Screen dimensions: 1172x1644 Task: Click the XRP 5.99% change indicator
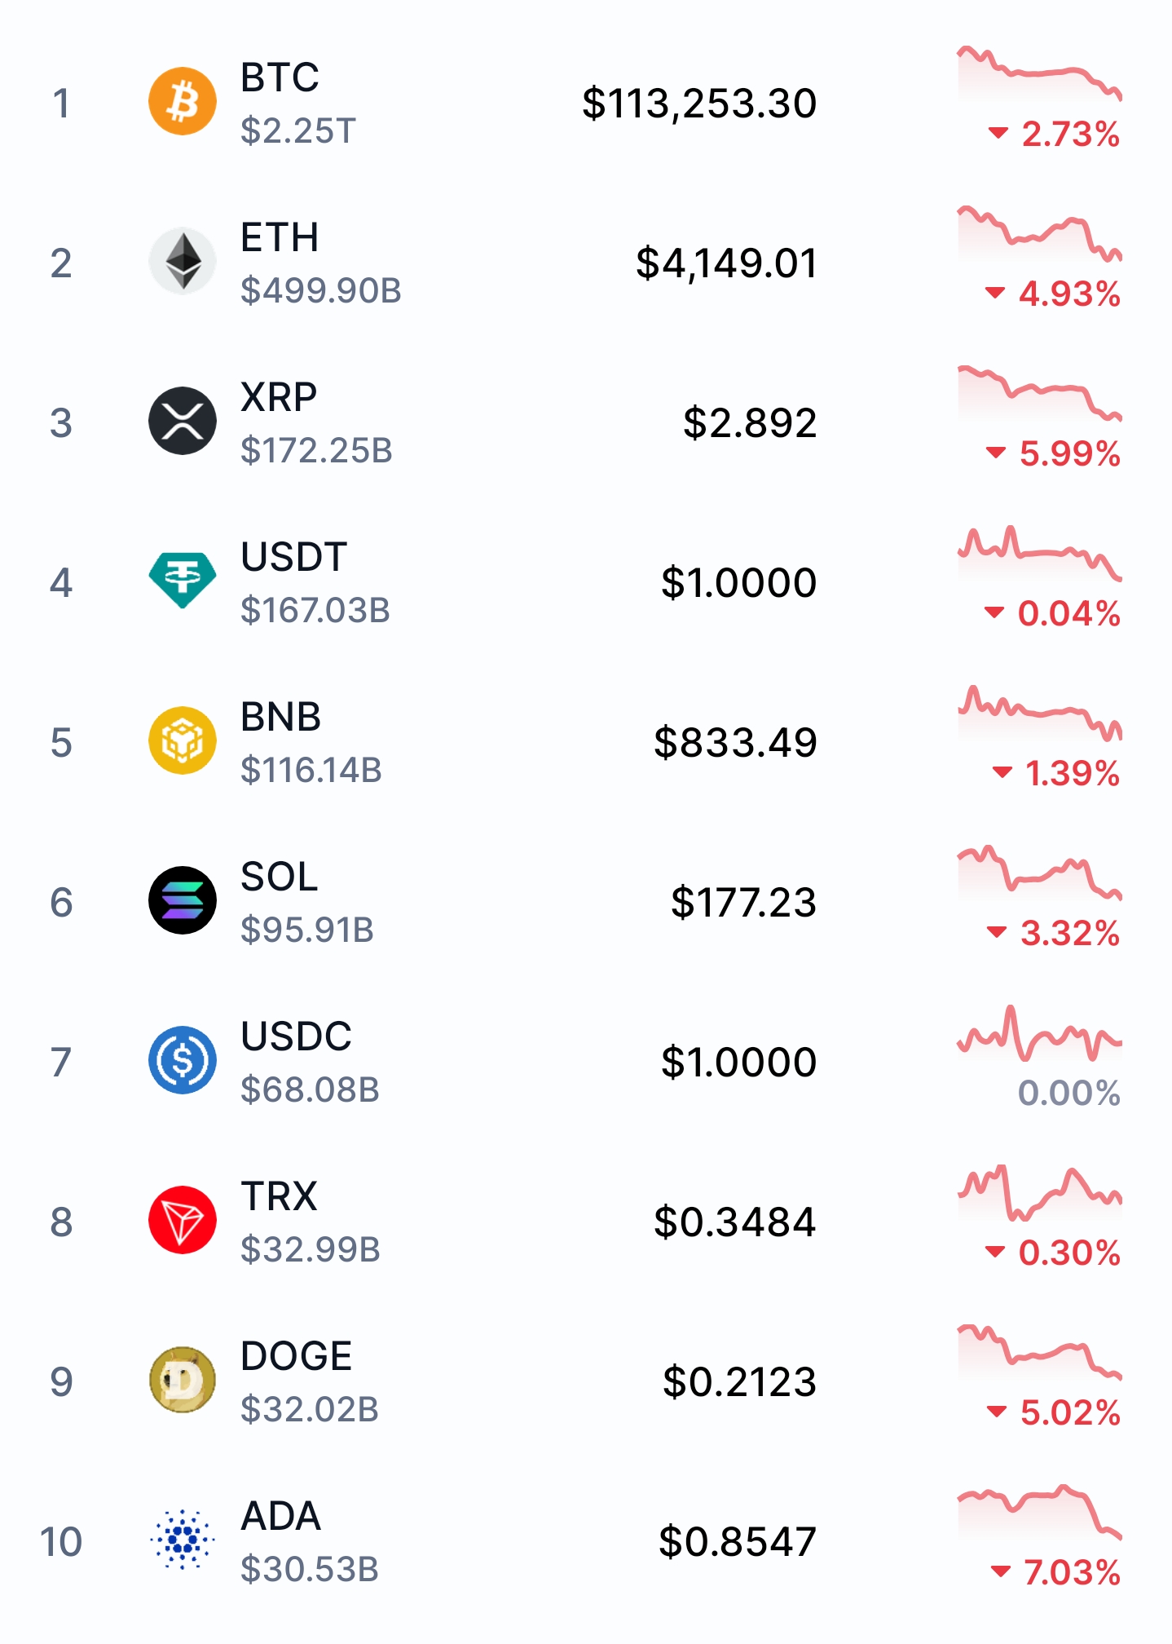[x=1053, y=453]
